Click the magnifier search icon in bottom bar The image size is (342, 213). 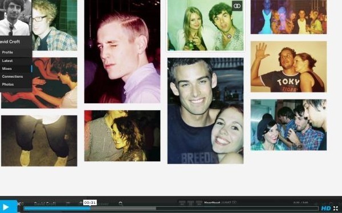[120, 203]
